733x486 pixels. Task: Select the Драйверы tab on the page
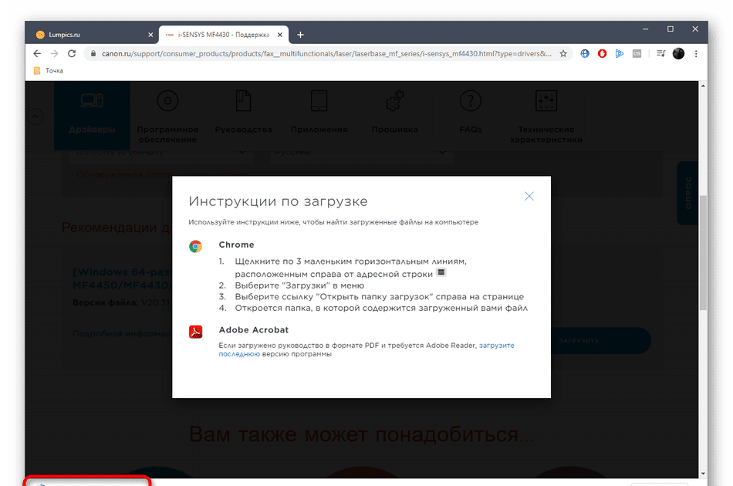(x=92, y=116)
